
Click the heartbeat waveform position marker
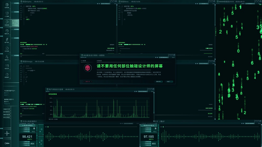click(x=48, y=127)
